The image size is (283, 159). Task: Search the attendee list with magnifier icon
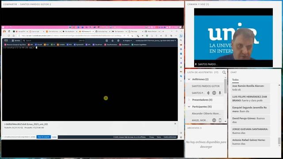click(x=224, y=72)
